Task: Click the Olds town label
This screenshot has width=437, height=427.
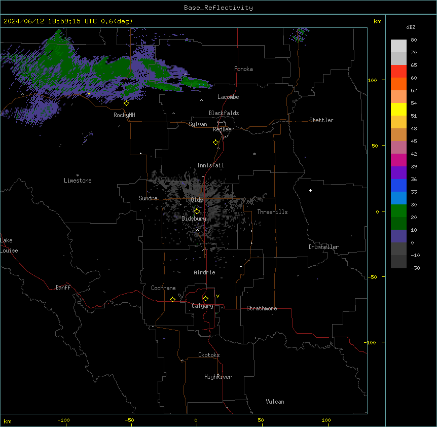Action: (197, 200)
